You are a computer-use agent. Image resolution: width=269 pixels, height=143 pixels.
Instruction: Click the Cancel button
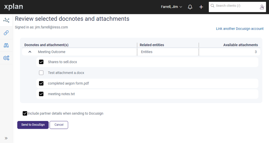click(x=59, y=125)
